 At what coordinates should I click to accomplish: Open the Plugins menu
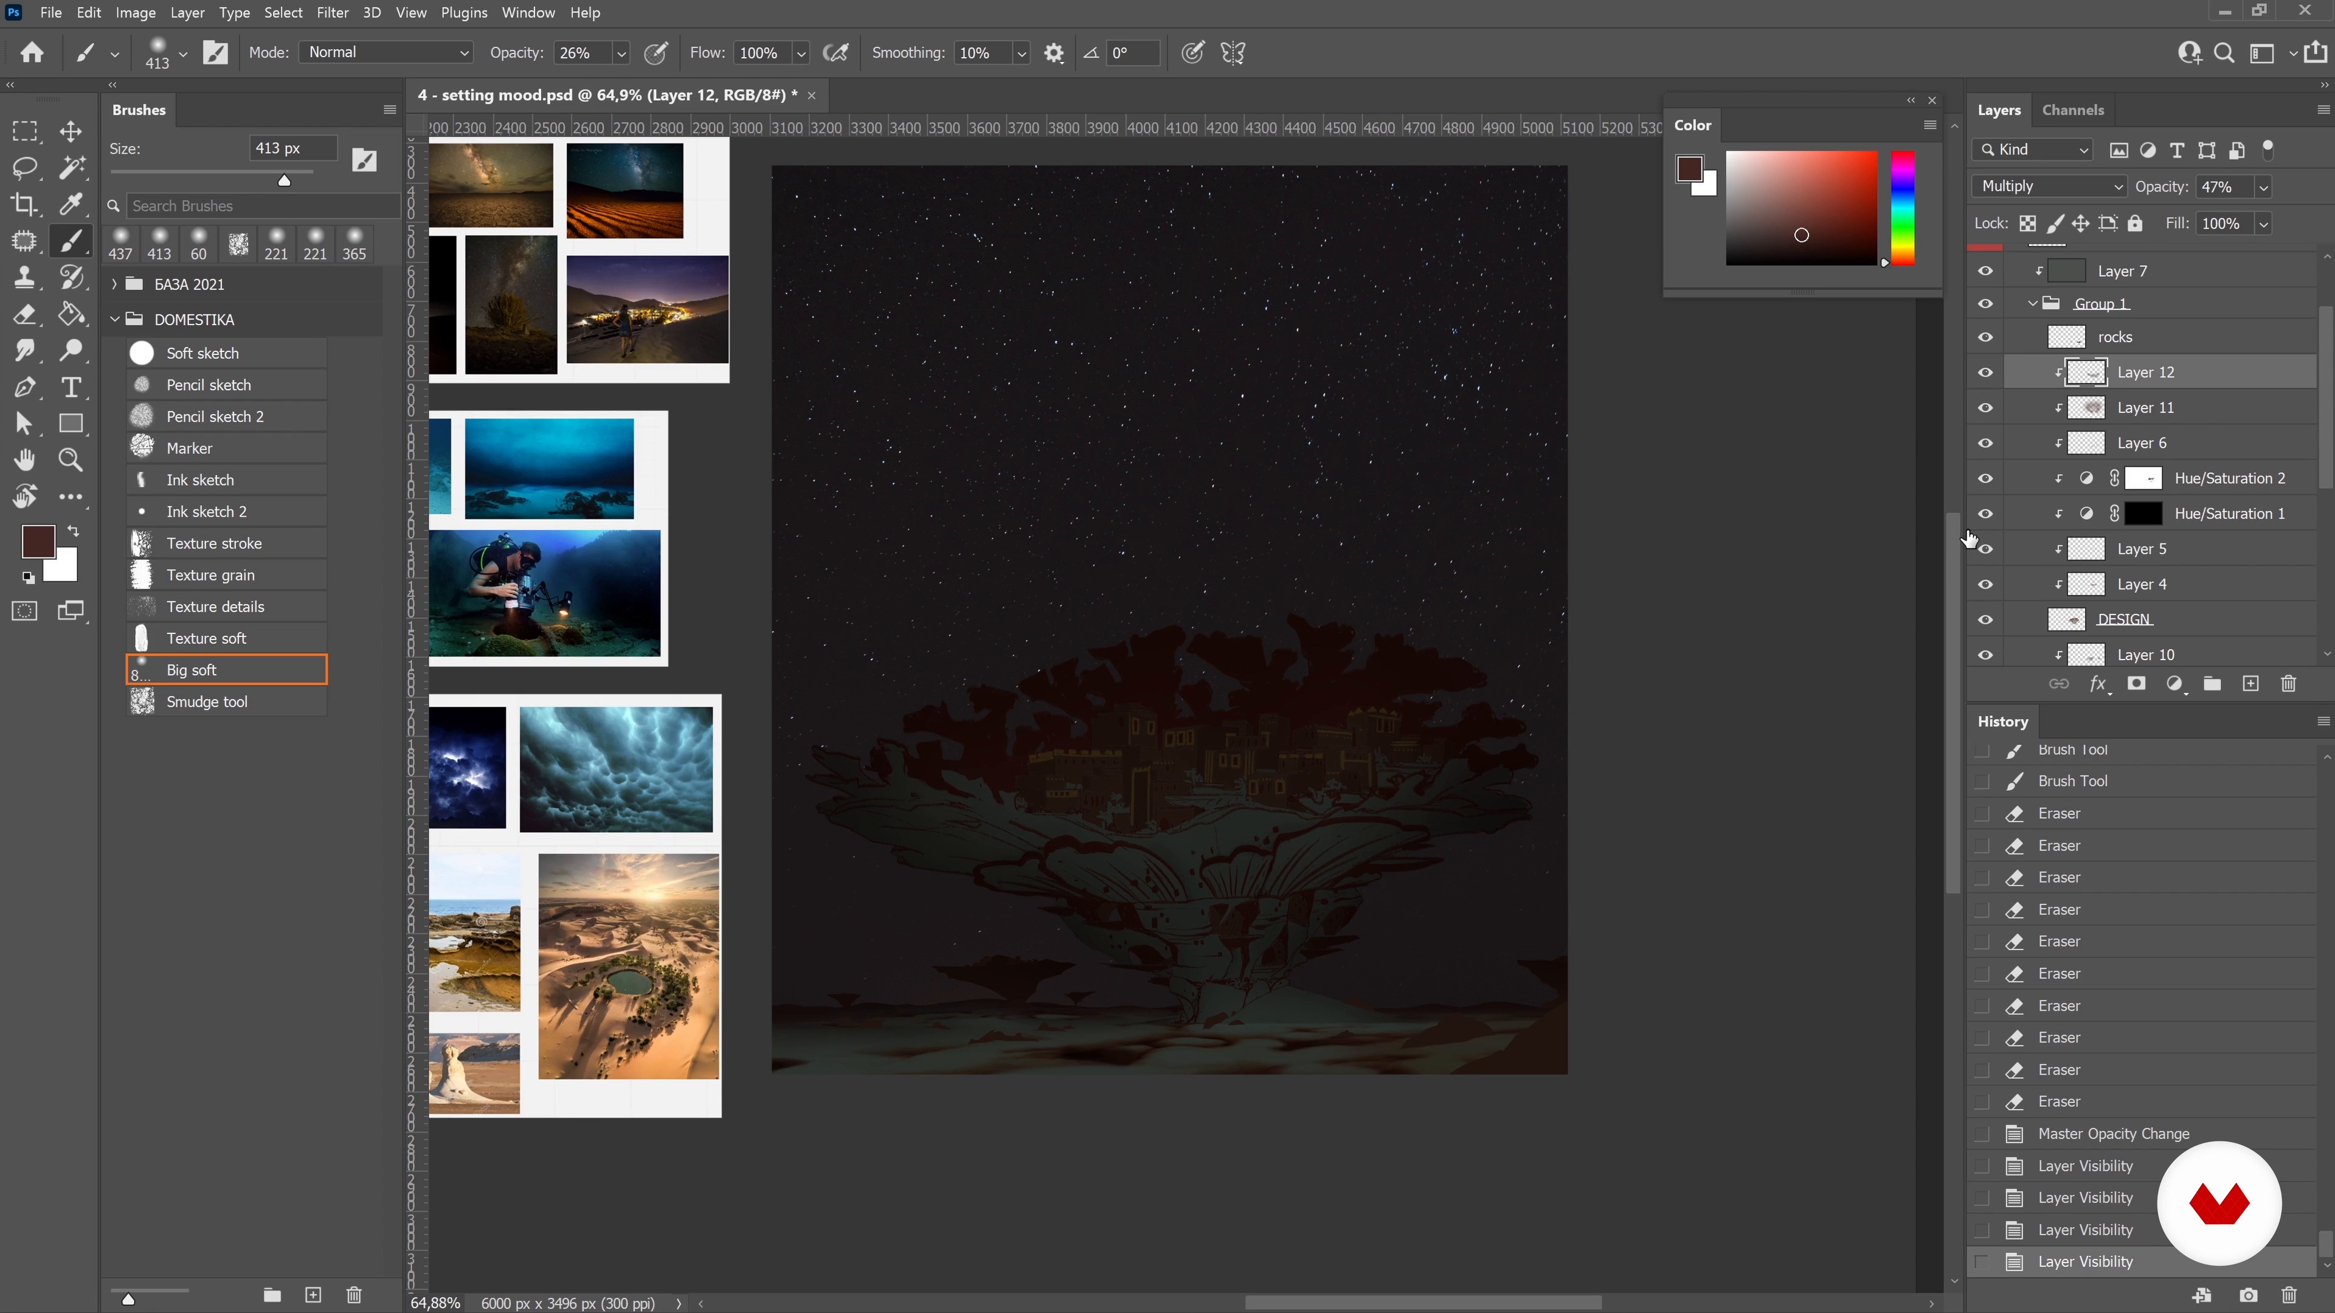point(464,13)
